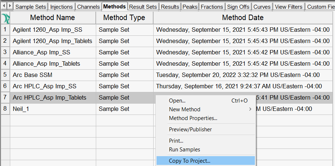Expand the New Method submenu arrow
335x166 pixels.
coord(250,109)
